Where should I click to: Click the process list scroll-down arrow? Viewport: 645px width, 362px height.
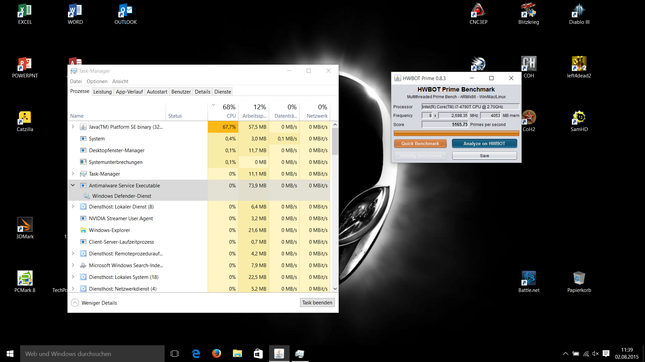point(335,289)
